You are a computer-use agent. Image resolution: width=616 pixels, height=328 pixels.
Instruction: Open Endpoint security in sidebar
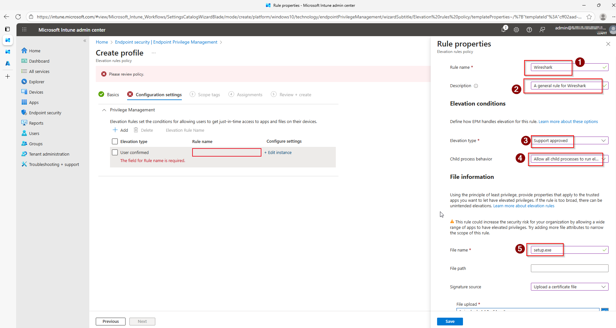coord(45,113)
